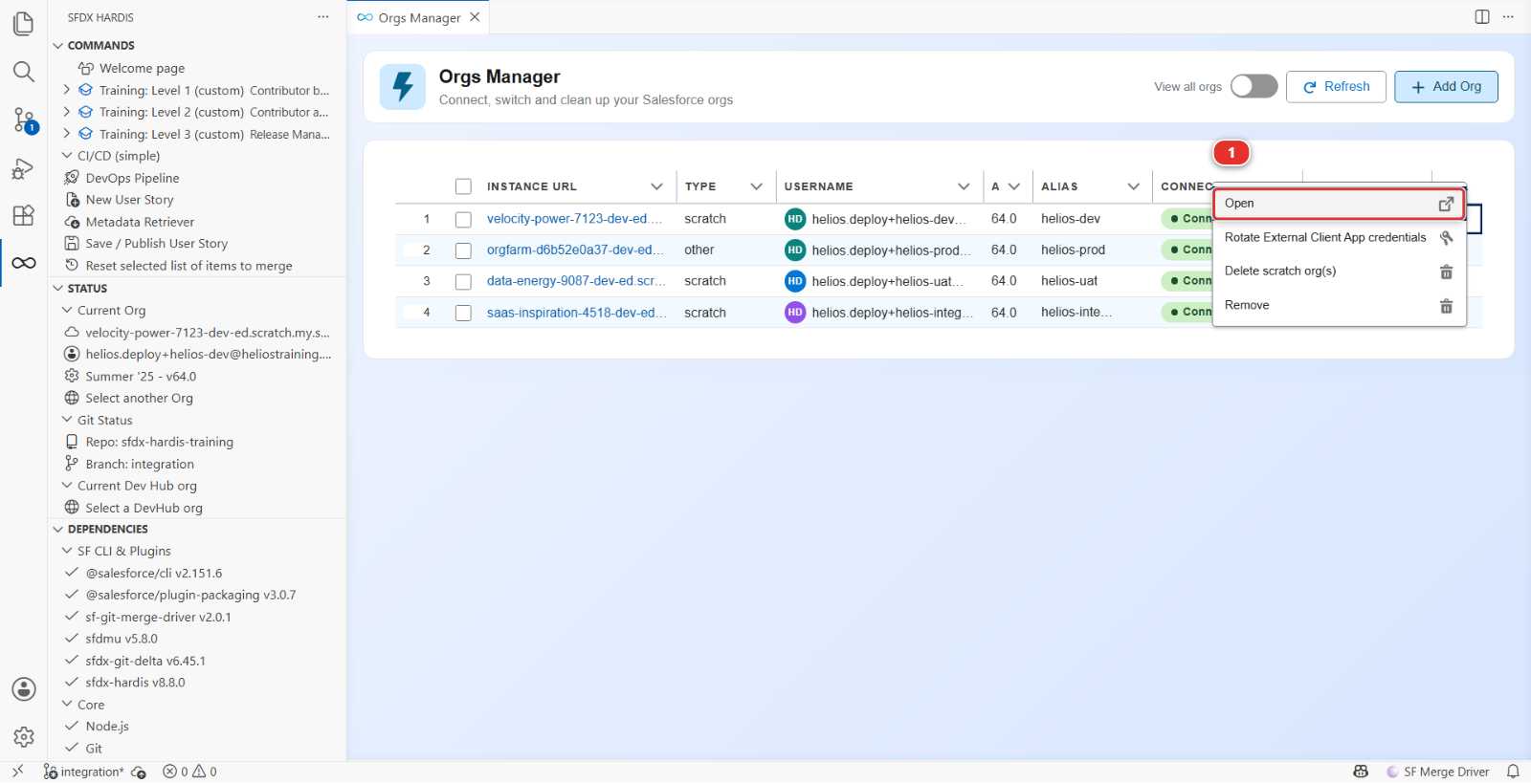
Task: Click the Copilot icon in status bar
Action: click(x=1361, y=772)
